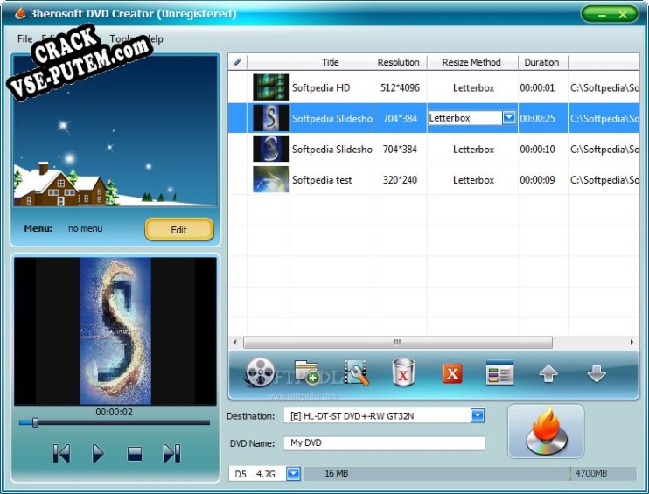The height and width of the screenshot is (494, 649).
Task: Click Letterbox cell in Softpedia test row
Action: (473, 180)
